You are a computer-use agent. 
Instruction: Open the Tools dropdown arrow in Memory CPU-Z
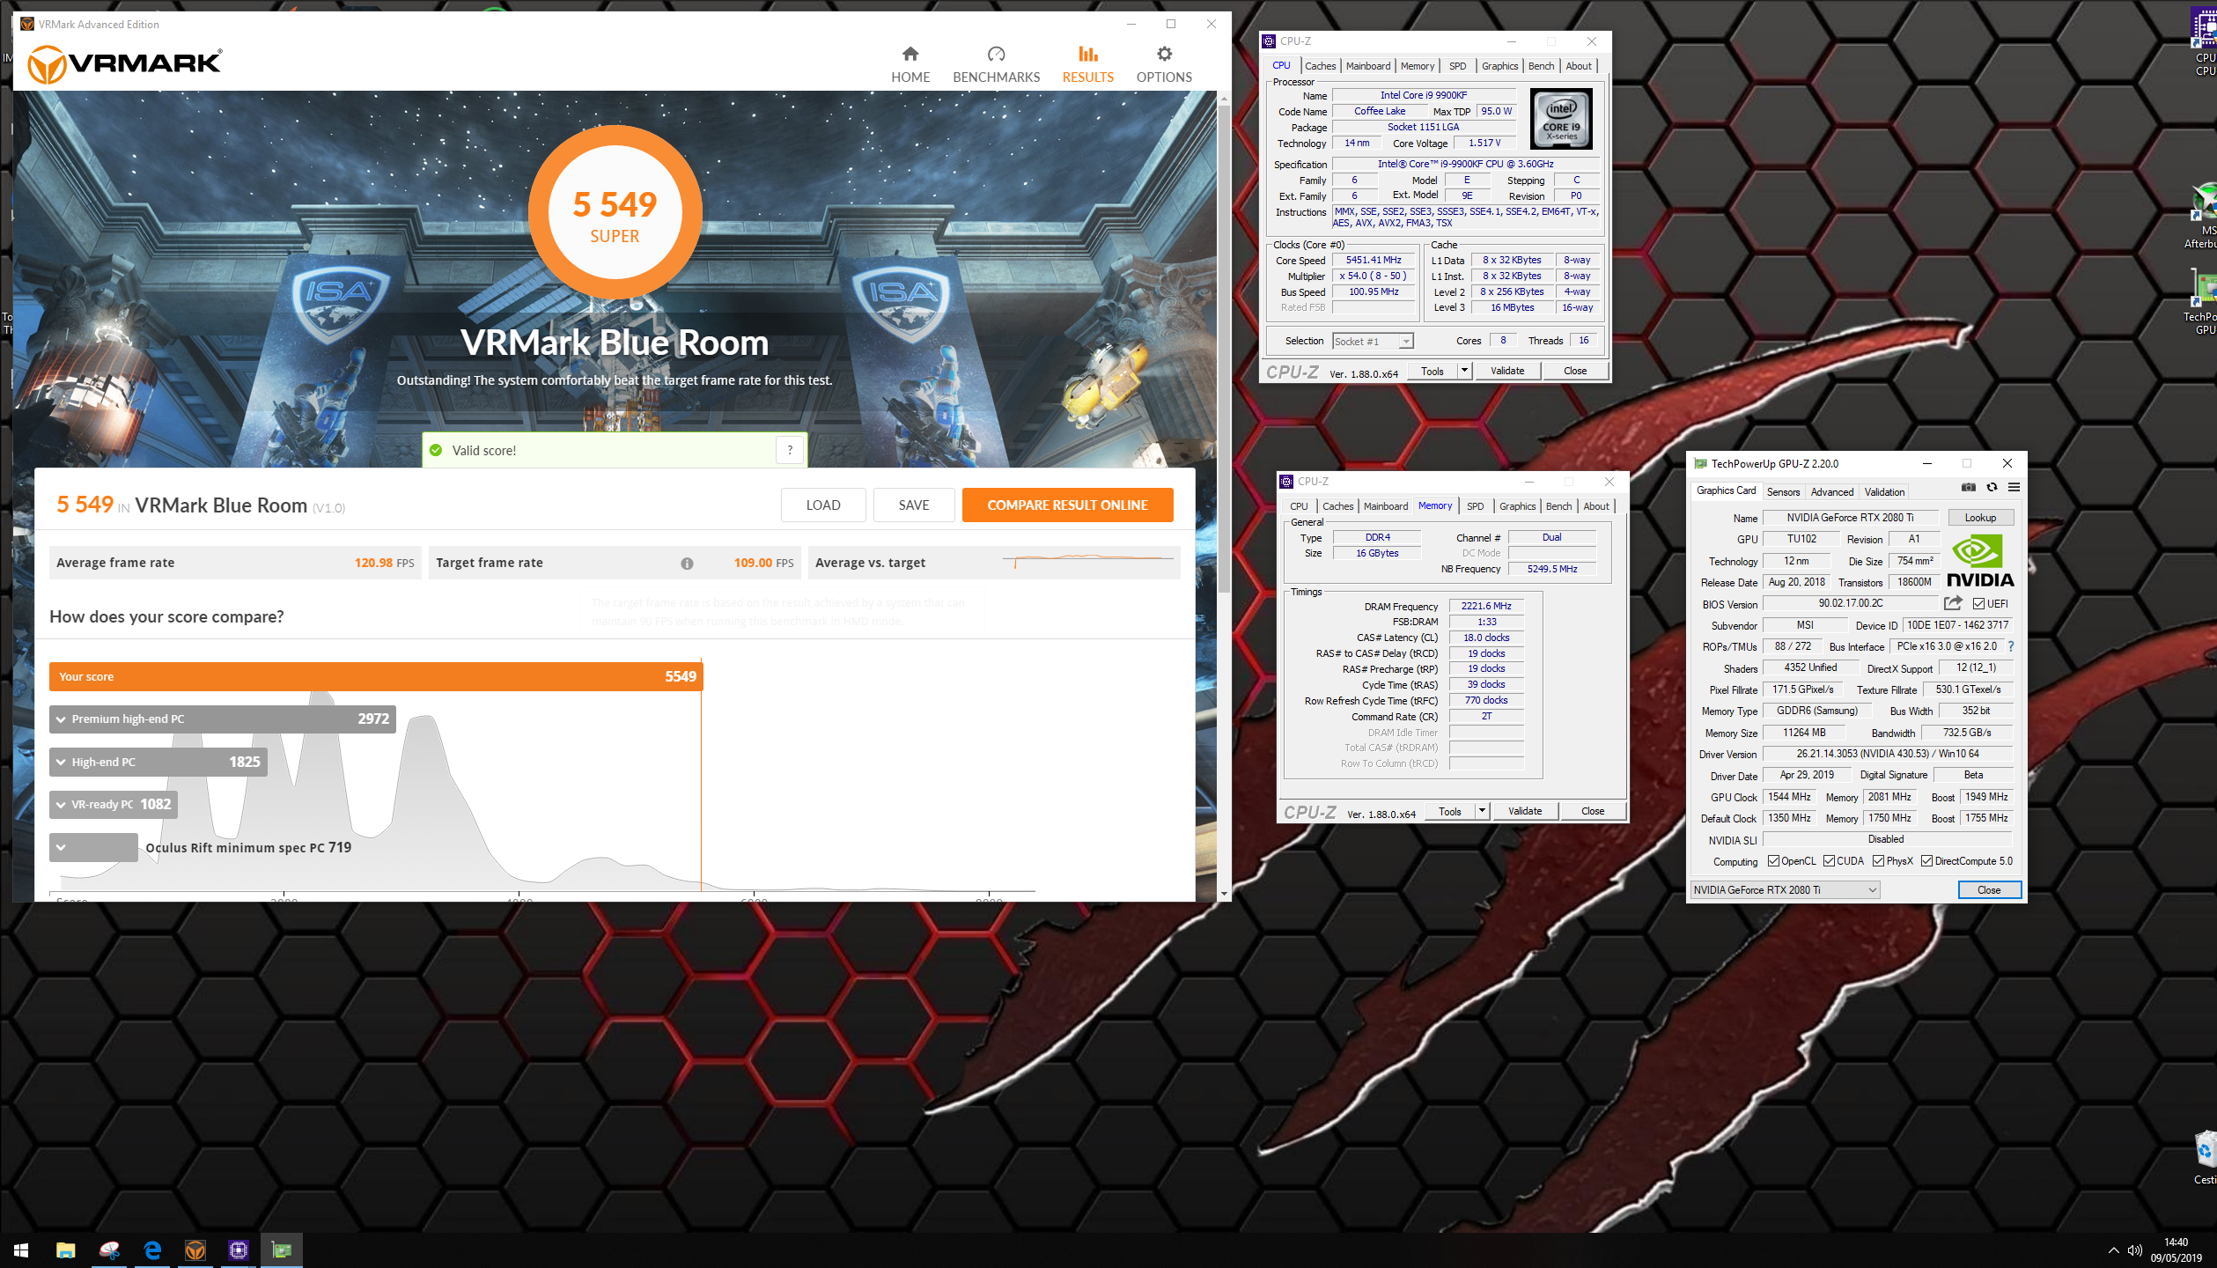[x=1482, y=811]
